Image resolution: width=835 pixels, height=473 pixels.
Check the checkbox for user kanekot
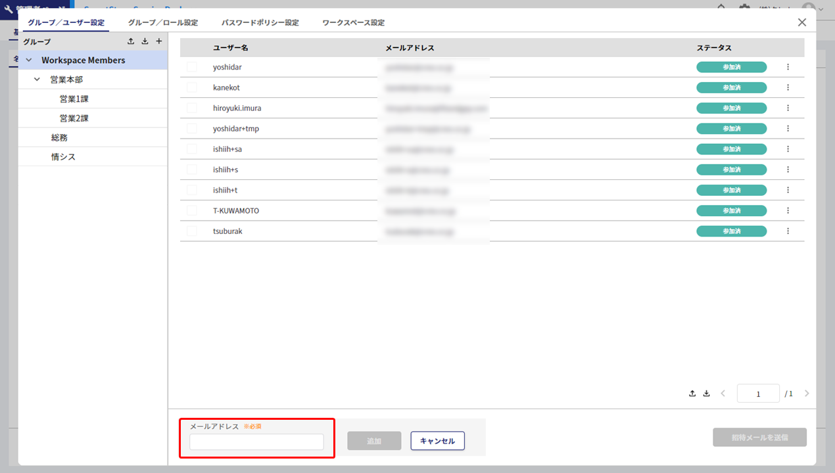[x=192, y=87]
